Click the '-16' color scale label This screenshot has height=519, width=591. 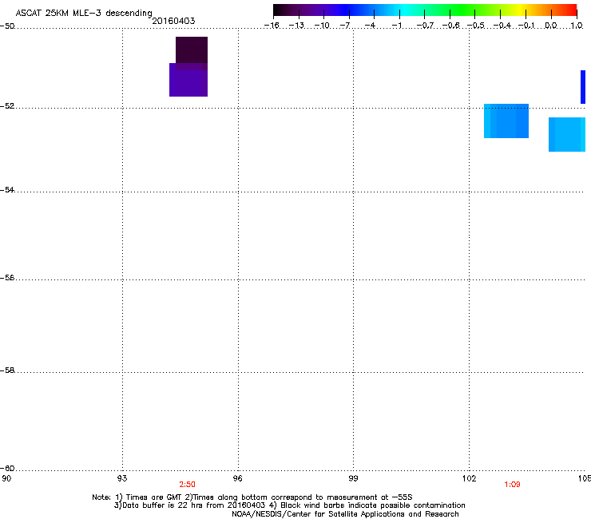(x=272, y=26)
